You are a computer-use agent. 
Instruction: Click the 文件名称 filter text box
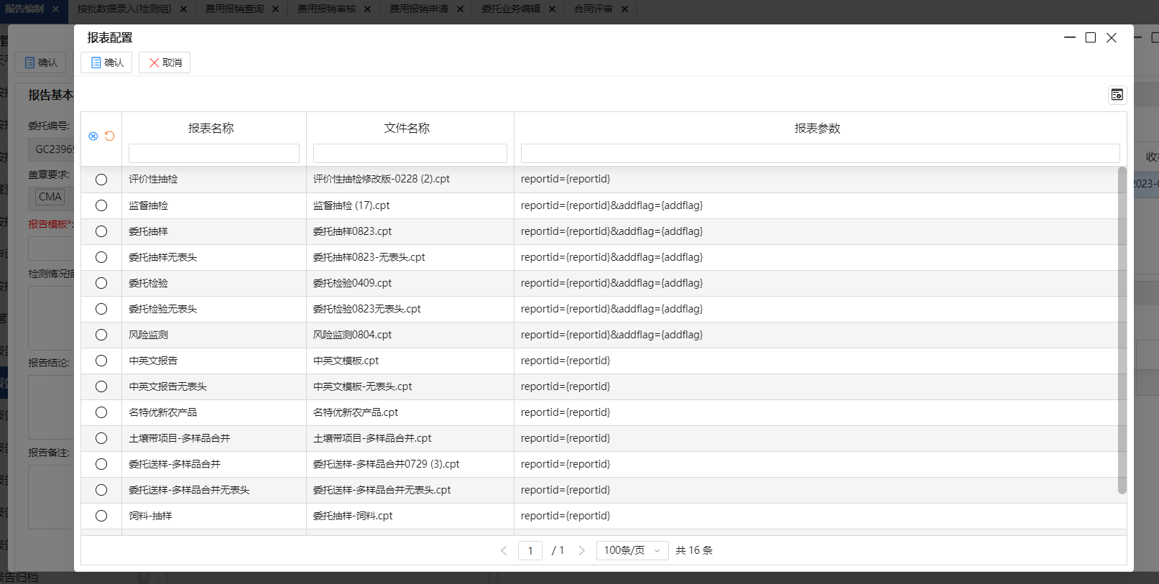[x=410, y=154]
